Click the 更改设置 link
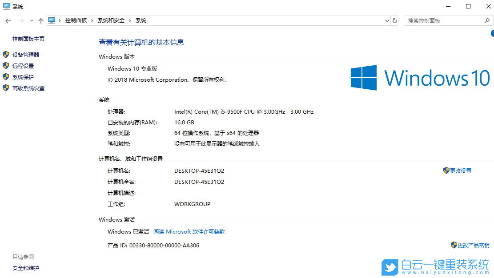This screenshot has width=494, height=278. tap(461, 170)
